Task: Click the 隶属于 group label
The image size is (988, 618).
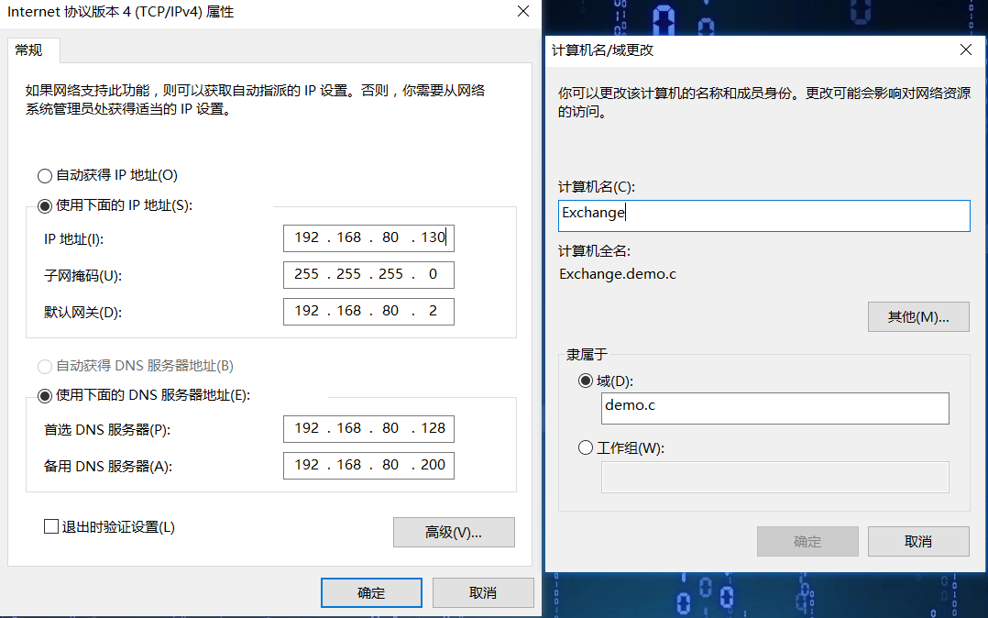Action: (587, 355)
